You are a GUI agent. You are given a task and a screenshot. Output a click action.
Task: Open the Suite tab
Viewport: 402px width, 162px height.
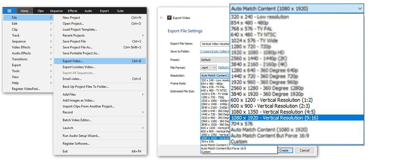pos(120,11)
